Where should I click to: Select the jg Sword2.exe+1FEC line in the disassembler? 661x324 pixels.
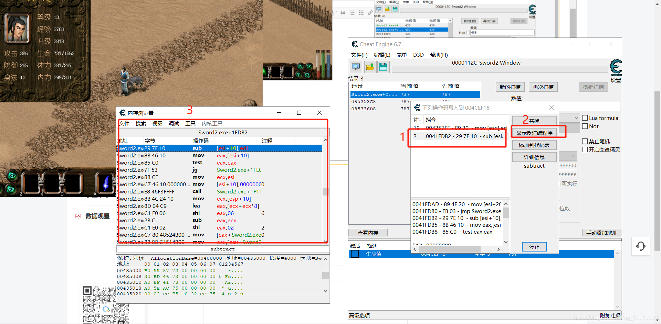(x=220, y=170)
